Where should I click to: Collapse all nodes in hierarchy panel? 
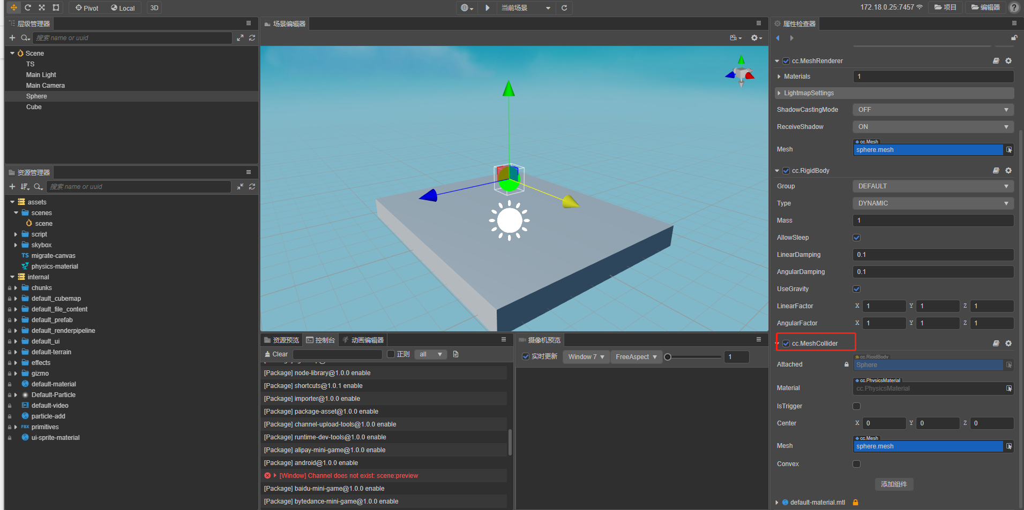point(240,38)
